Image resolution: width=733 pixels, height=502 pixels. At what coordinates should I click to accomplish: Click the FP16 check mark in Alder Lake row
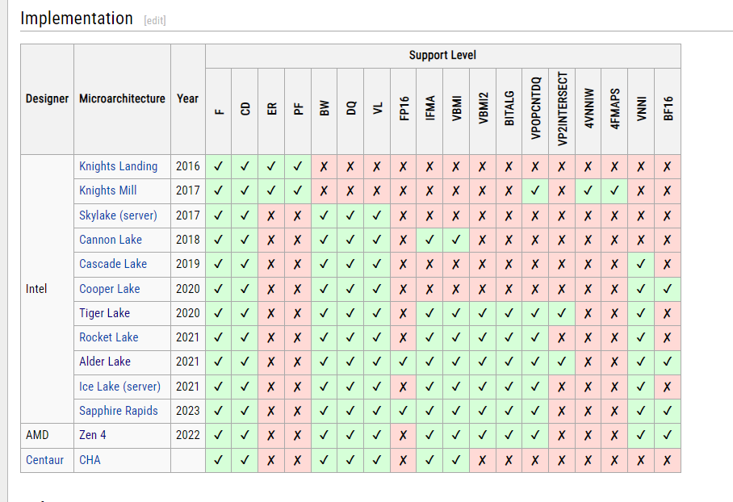click(x=403, y=362)
